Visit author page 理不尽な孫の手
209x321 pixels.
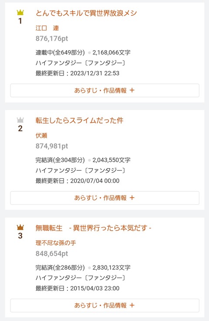pos(56,243)
